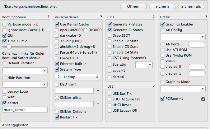Open the Default Partition dropdown list
Screen dimensions: 210x129
pos(44,71)
